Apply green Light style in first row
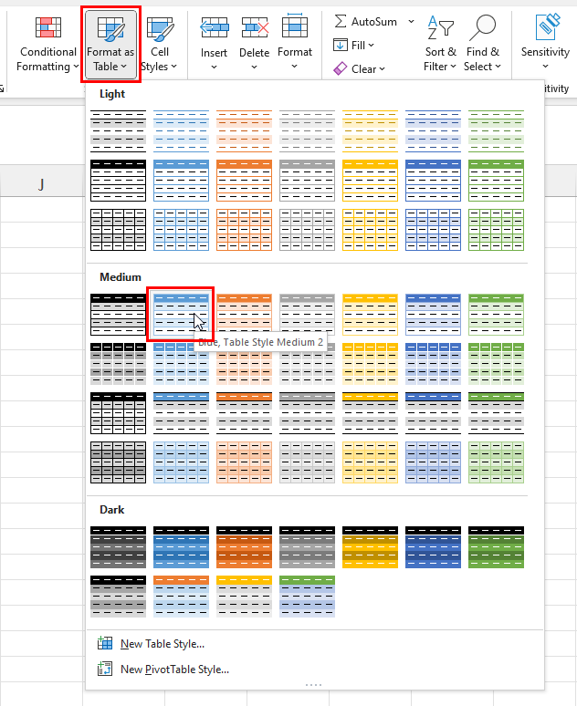577x706 pixels. pos(497,131)
